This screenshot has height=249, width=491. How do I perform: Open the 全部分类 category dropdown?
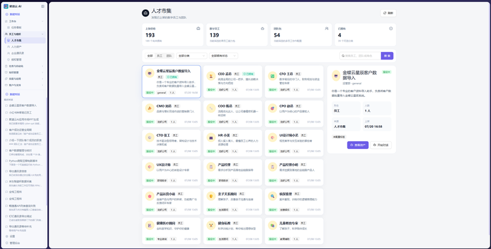[191, 56]
